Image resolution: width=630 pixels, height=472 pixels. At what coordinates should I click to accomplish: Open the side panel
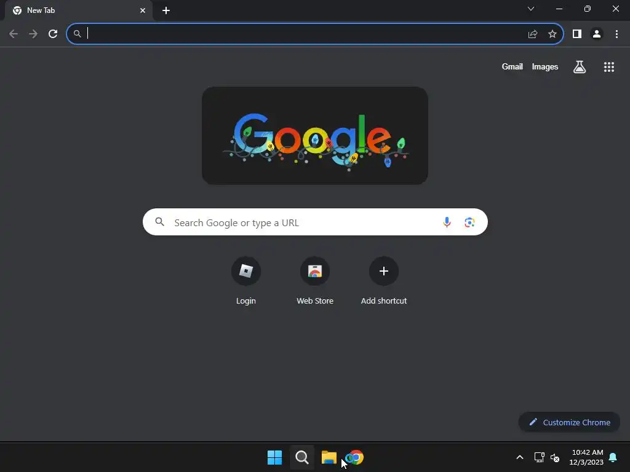(577, 34)
